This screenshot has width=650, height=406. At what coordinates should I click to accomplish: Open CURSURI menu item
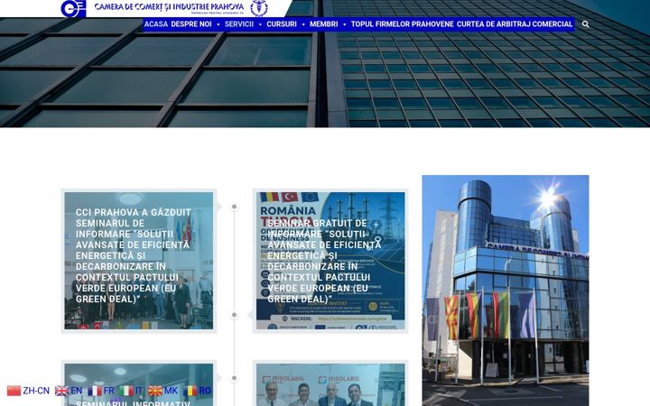point(282,24)
